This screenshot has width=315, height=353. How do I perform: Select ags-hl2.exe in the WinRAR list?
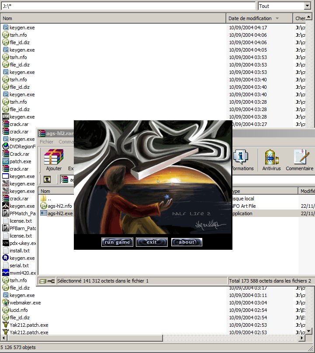point(56,213)
